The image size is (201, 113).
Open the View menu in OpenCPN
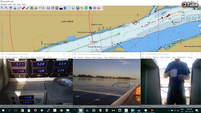10,4
